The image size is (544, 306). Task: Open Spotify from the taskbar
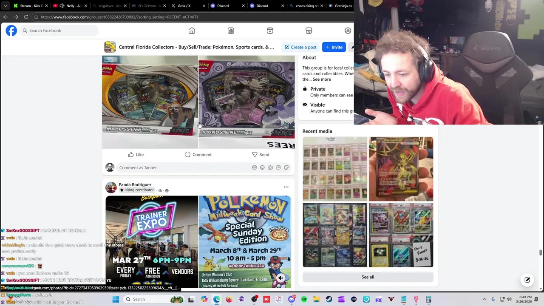304,299
